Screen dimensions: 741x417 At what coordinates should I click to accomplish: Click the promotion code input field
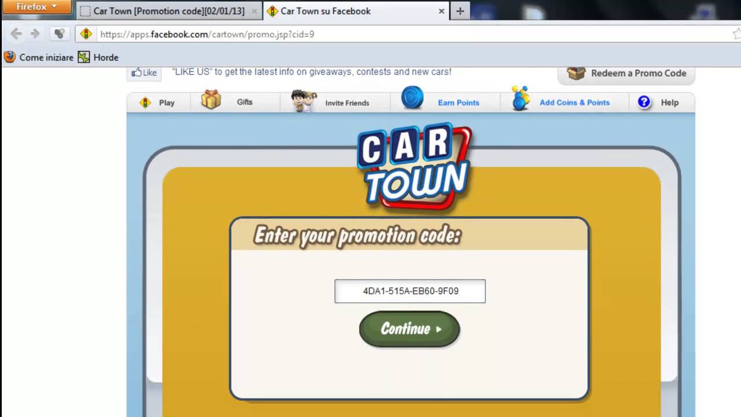pos(410,291)
